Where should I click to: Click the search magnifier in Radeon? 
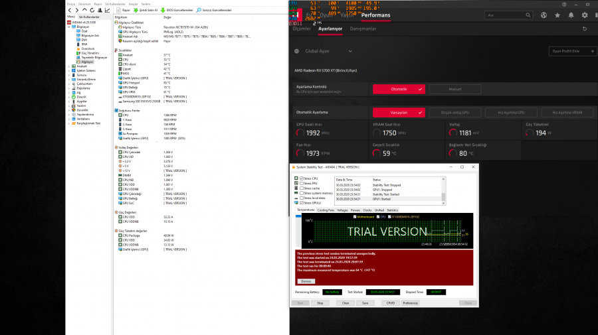pos(528,15)
